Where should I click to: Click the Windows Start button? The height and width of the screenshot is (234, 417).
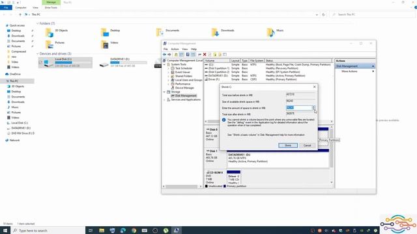5,230
